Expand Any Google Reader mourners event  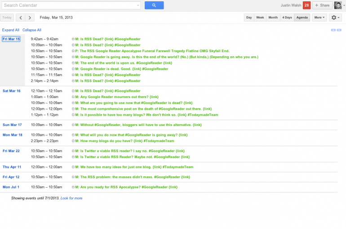point(73,97)
